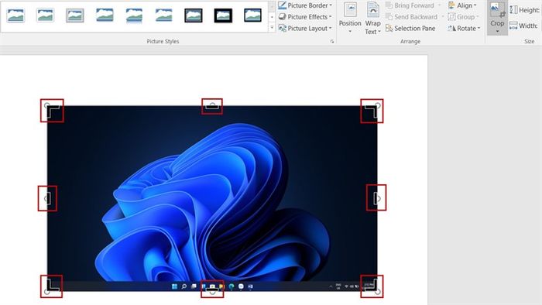Click the top-center crop handle

212,106
